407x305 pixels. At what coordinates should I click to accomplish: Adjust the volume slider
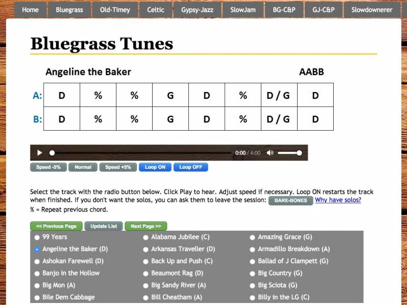[289, 152]
